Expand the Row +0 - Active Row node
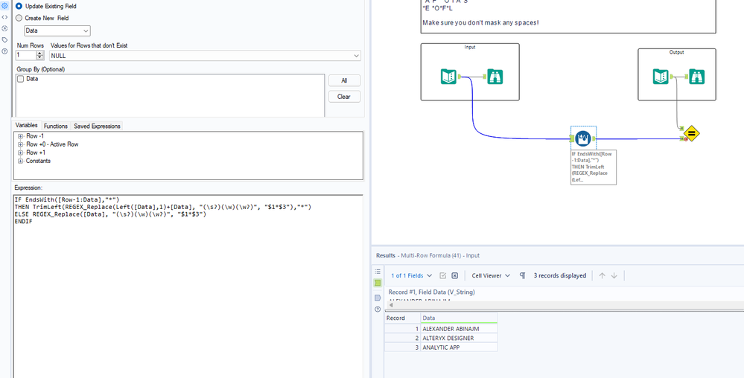 coord(20,144)
